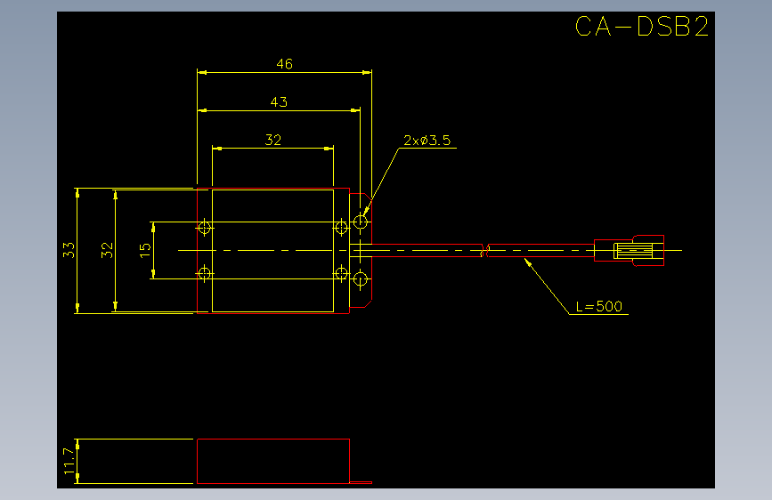Click the 2xø3.5 hole callout
Screen dimensions: 772x500
point(427,141)
